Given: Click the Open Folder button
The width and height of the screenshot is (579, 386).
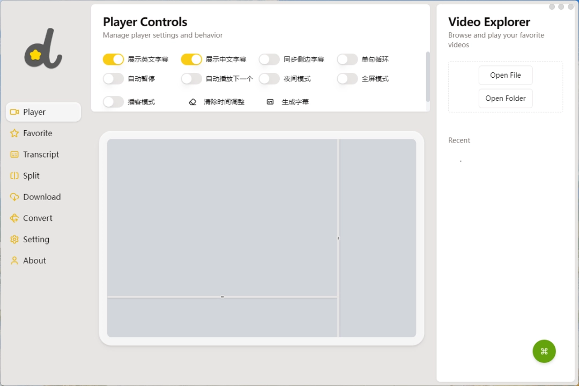Looking at the screenshot, I should (x=505, y=98).
